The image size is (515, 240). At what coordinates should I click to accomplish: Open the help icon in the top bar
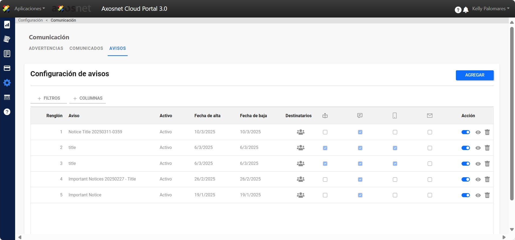click(x=458, y=10)
